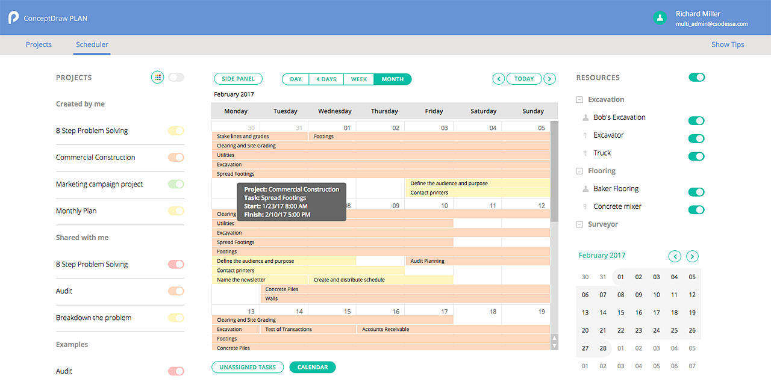Open the Projects tab
This screenshot has height=388, width=771.
[39, 45]
